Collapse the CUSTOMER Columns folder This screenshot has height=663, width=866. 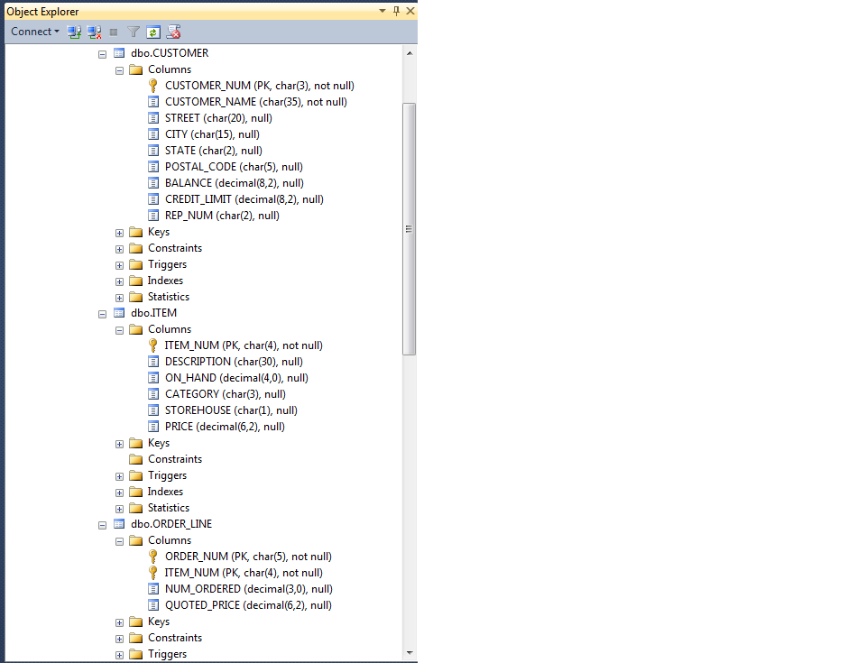tap(119, 70)
